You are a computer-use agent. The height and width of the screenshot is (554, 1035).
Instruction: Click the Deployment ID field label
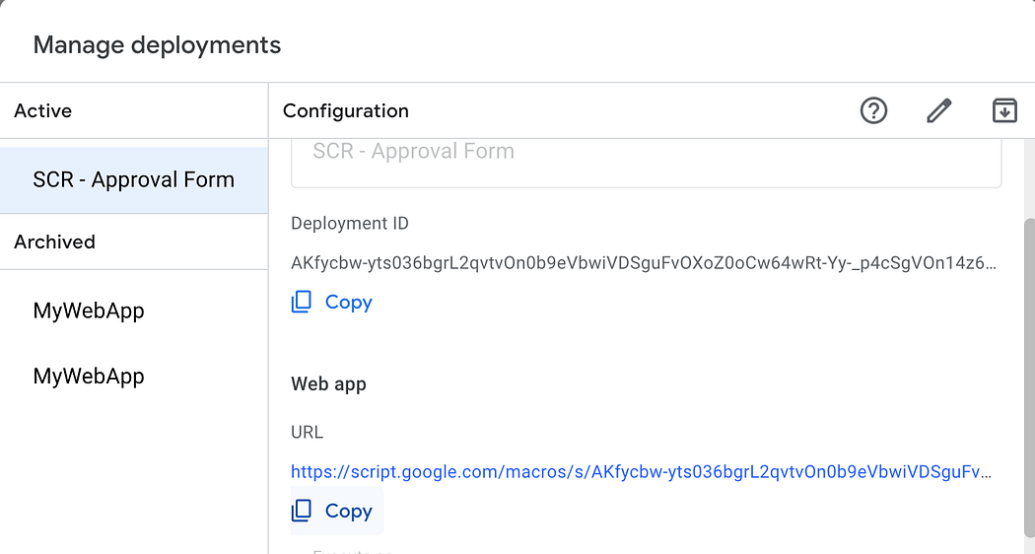point(350,224)
